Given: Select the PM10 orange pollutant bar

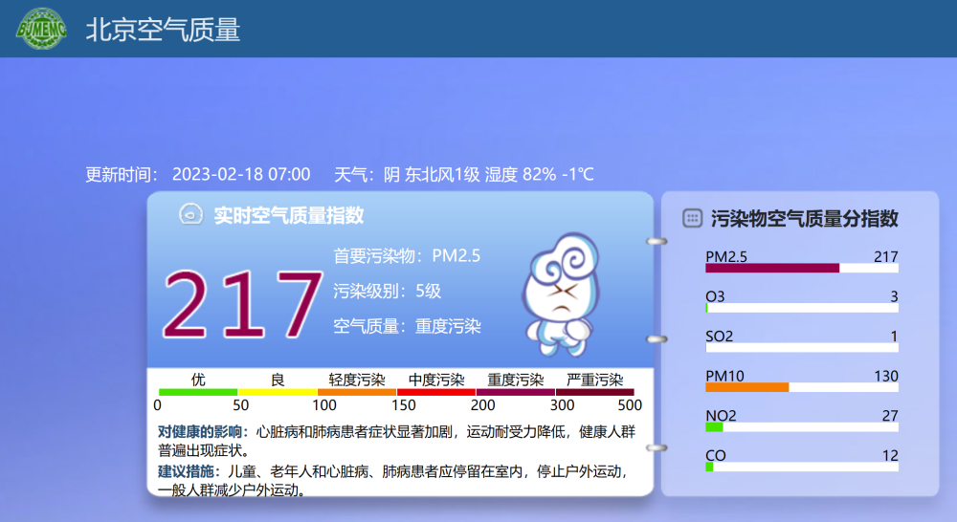Looking at the screenshot, I should [x=746, y=387].
